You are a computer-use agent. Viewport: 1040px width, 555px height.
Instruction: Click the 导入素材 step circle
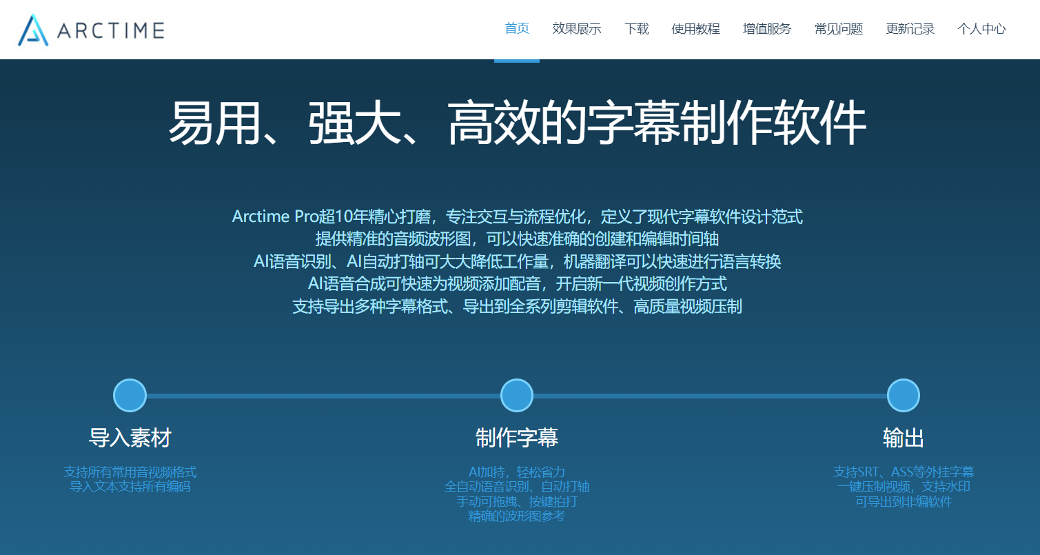tap(130, 396)
